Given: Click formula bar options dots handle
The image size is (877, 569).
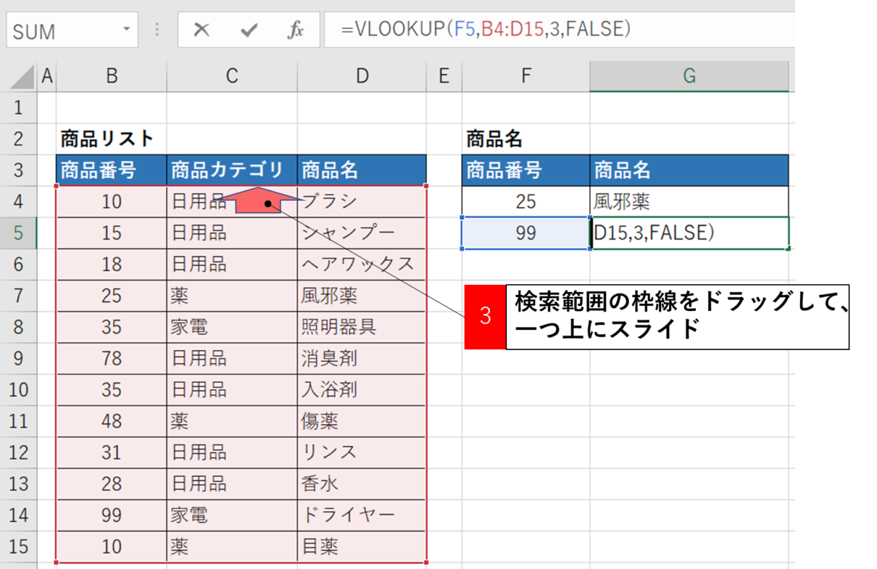Looking at the screenshot, I should pos(157,30).
